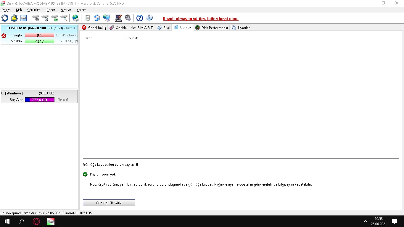
Task: Switch to the Sıcaklık tab
Action: click(118, 28)
